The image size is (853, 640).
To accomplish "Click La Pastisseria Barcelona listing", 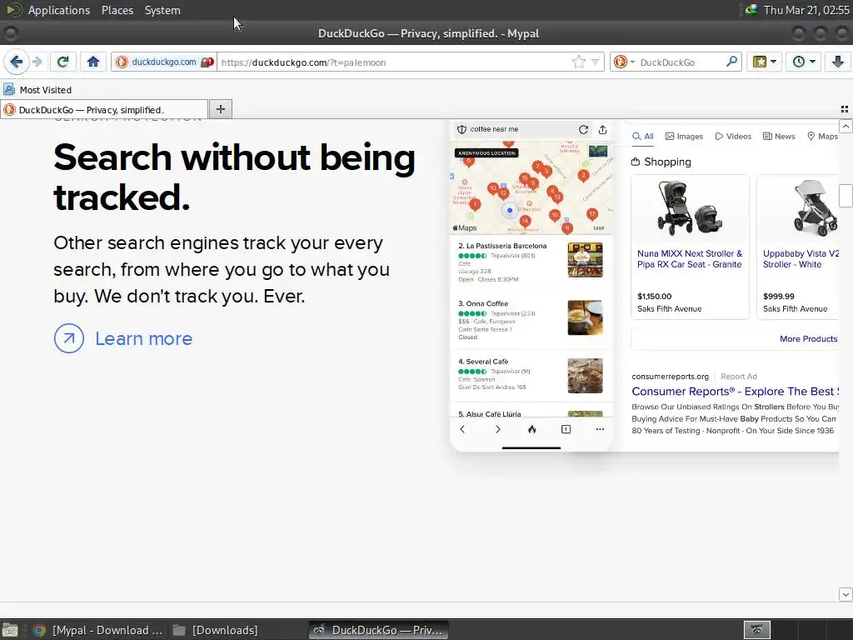I will [531, 262].
